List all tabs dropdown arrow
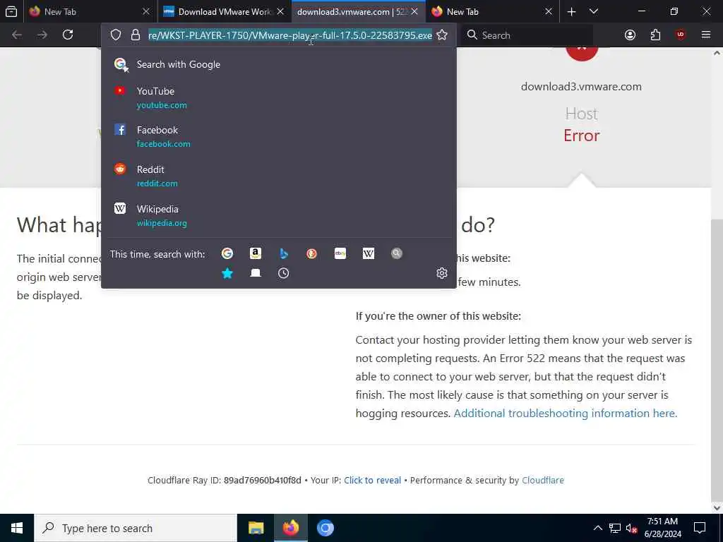723x542 pixels. coord(593,11)
